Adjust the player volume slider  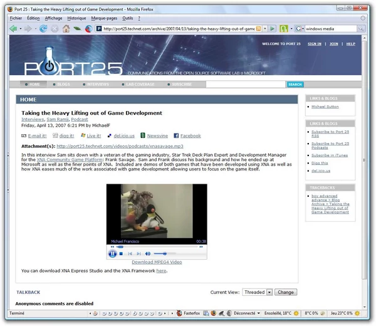pyautogui.click(x=165, y=253)
